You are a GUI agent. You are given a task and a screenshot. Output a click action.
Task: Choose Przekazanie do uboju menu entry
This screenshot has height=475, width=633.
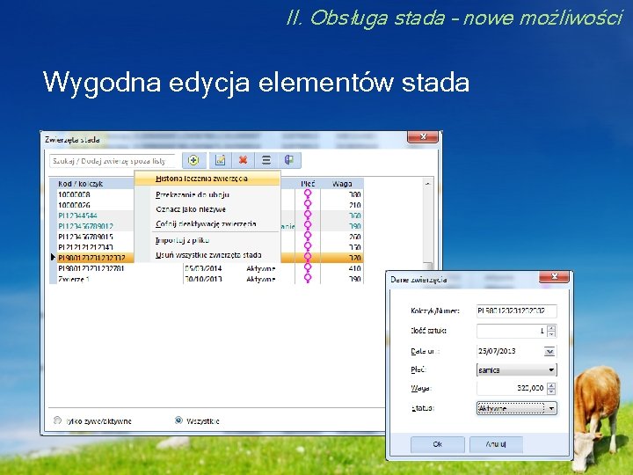pos(207,194)
